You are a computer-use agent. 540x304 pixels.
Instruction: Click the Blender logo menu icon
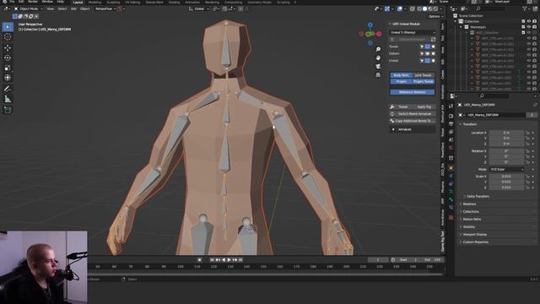coord(4,2)
